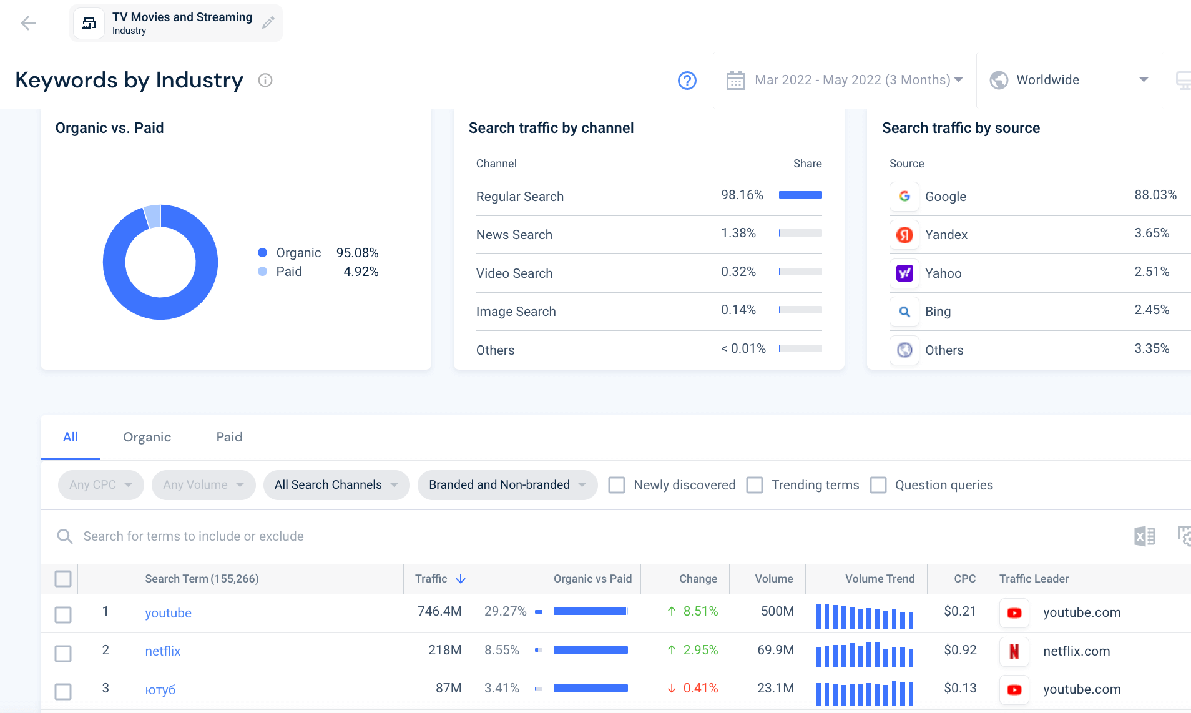
Task: Click the News Search channel row
Action: pyautogui.click(x=649, y=235)
